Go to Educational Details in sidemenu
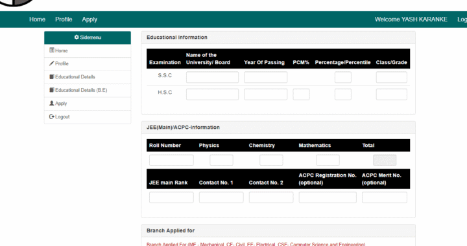The width and height of the screenshot is (467, 246). 75,77
